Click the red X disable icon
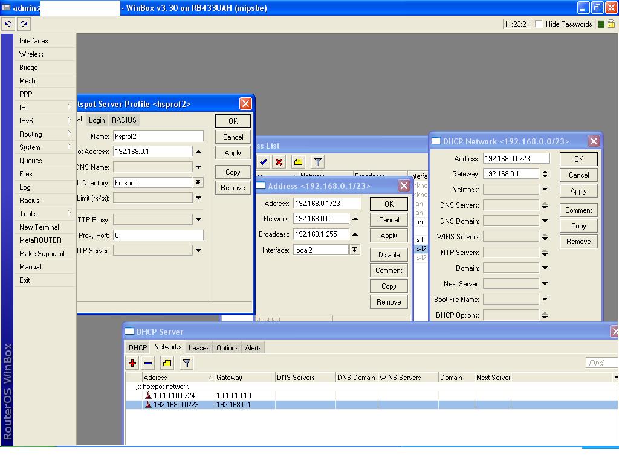 click(279, 162)
